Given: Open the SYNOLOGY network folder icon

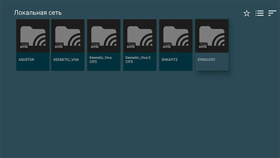Looking at the screenshot, I should (x=212, y=36).
